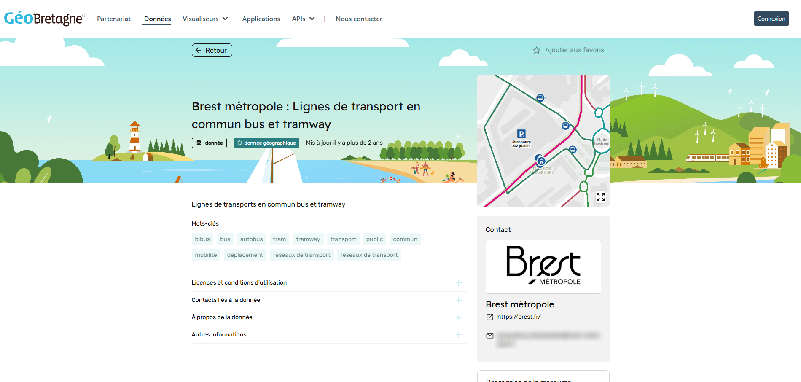
Task: Select the Données menu item
Action: point(157,19)
